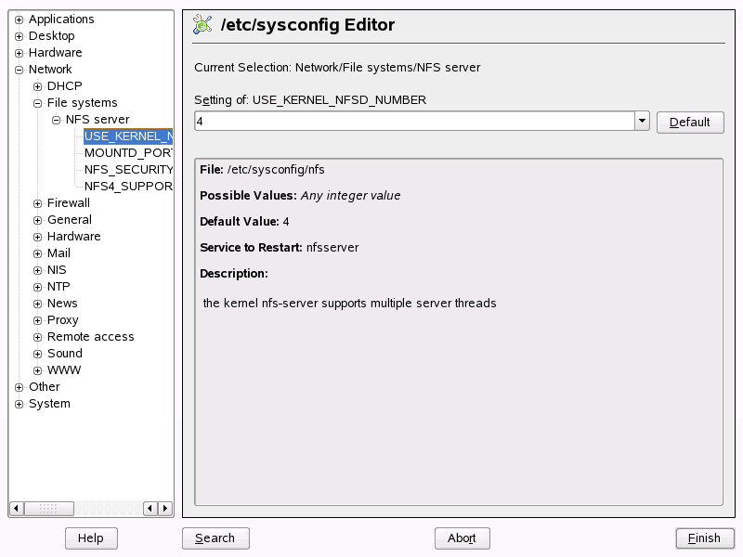Expand the Other tree node

point(19,387)
